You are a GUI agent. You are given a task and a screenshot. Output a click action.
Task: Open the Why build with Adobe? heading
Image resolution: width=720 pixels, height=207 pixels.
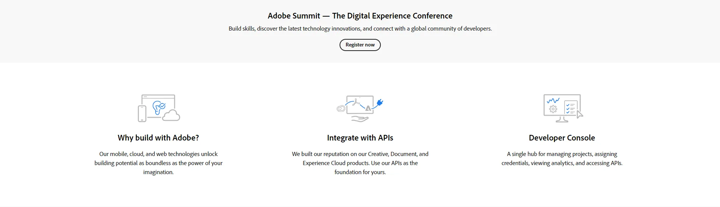pos(158,138)
